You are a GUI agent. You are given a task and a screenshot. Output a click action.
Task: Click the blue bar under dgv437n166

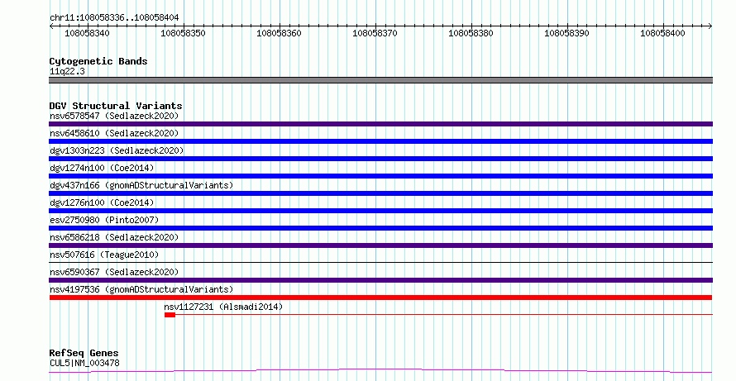point(380,193)
